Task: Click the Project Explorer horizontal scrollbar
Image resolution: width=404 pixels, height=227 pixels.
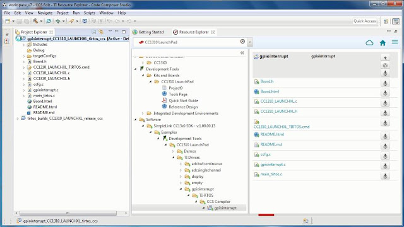Action: (x=68, y=213)
